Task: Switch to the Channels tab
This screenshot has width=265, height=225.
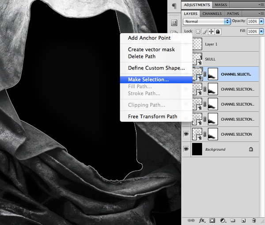Action: pyautogui.click(x=212, y=14)
